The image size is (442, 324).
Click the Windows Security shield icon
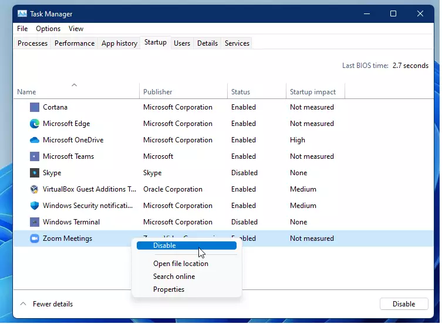coord(35,206)
